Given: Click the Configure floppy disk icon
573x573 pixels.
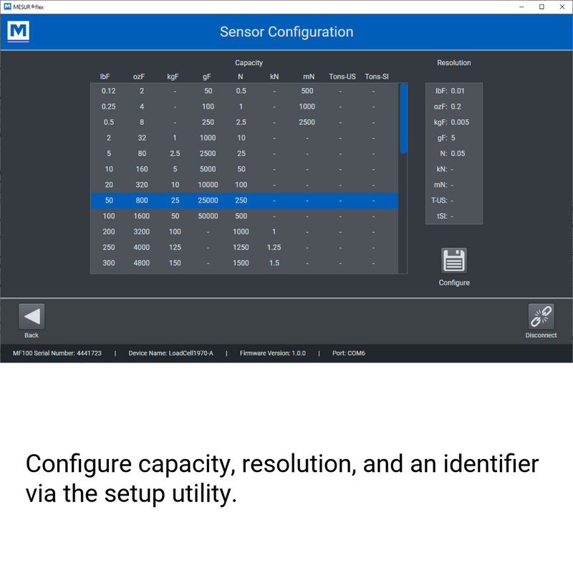Looking at the screenshot, I should point(454,261).
